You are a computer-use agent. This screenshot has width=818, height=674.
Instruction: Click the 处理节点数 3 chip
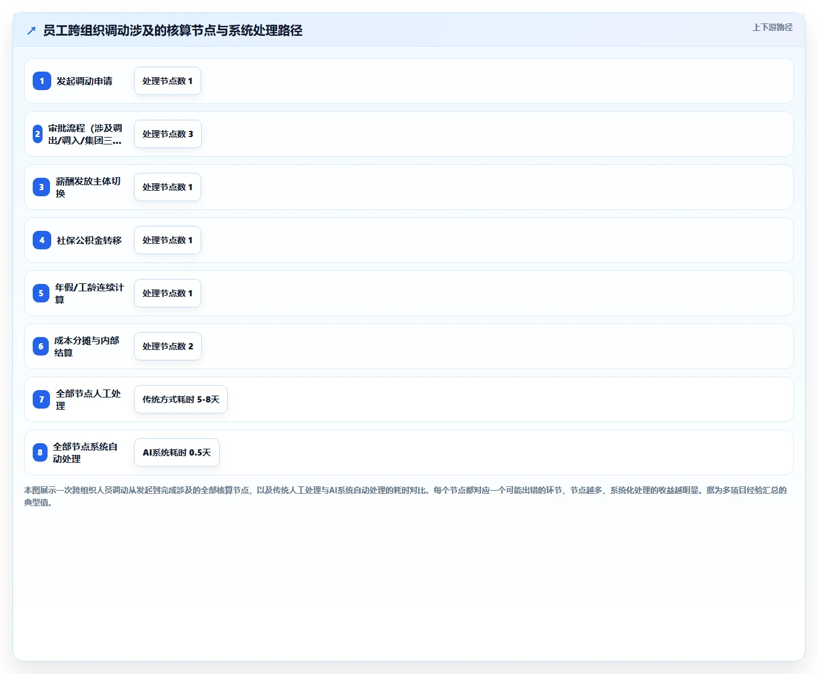click(168, 134)
